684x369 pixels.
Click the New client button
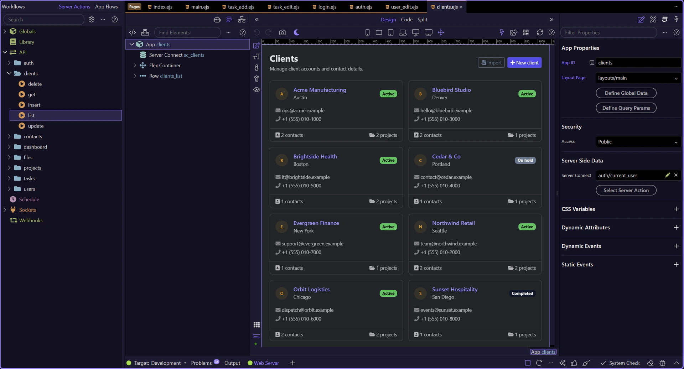pos(524,63)
